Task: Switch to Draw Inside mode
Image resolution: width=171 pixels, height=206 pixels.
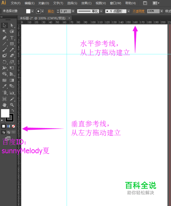Action: pyautogui.click(x=13, y=132)
